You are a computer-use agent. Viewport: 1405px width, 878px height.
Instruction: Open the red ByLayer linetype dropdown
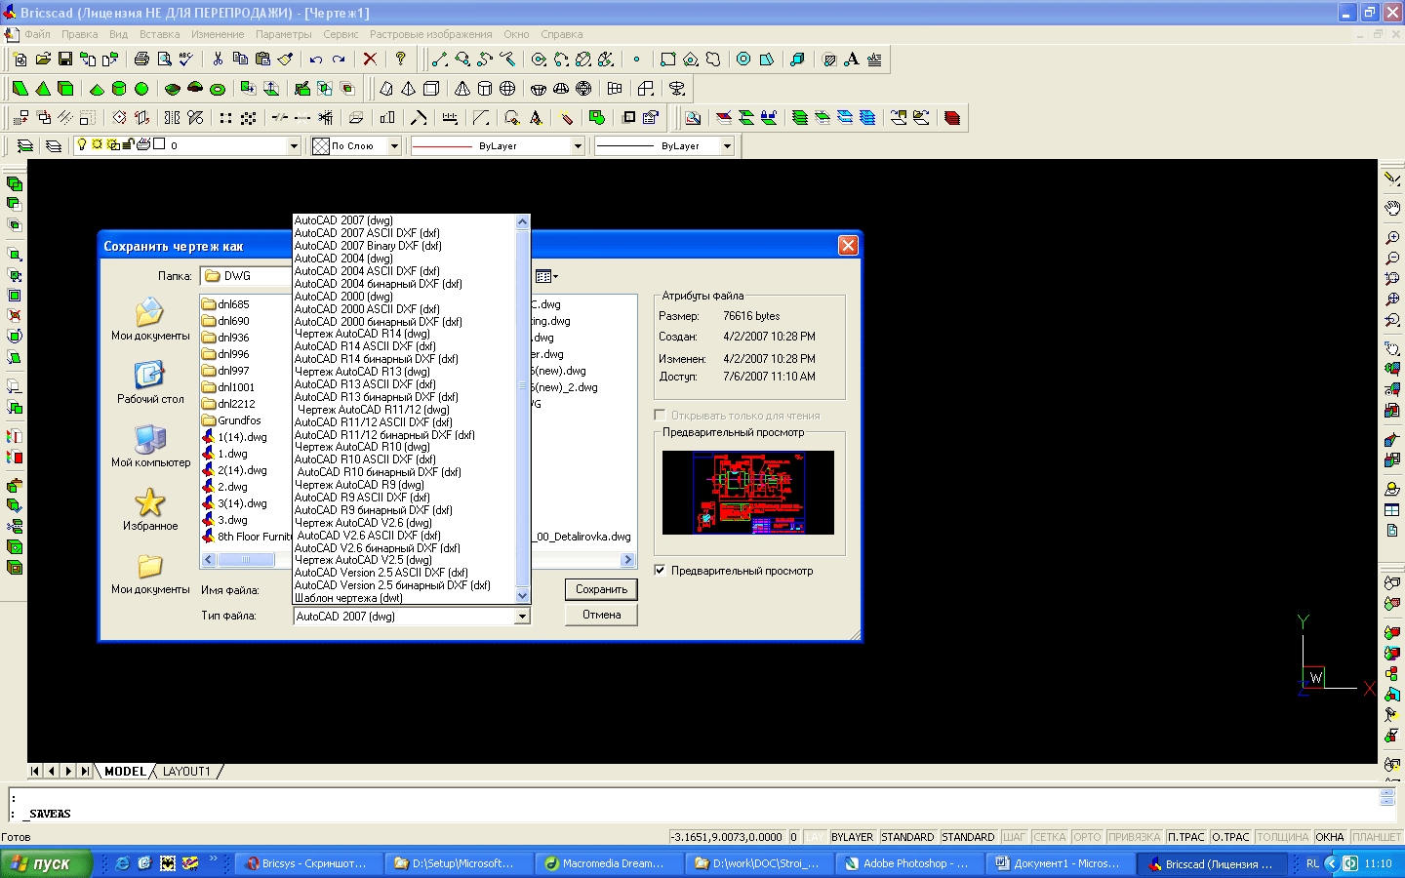pos(578,145)
